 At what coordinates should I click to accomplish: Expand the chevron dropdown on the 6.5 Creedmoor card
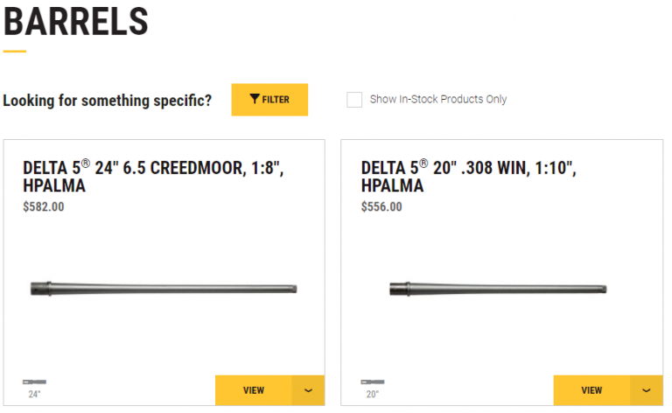pyautogui.click(x=308, y=390)
